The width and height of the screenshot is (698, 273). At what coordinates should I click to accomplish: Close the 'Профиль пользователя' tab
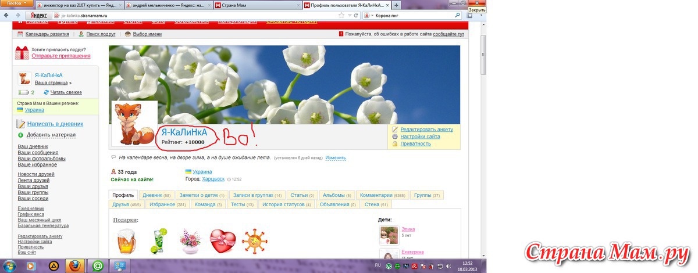(386, 5)
